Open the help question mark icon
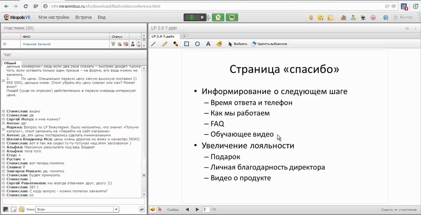The height and width of the screenshot is (215, 421). 386,17
